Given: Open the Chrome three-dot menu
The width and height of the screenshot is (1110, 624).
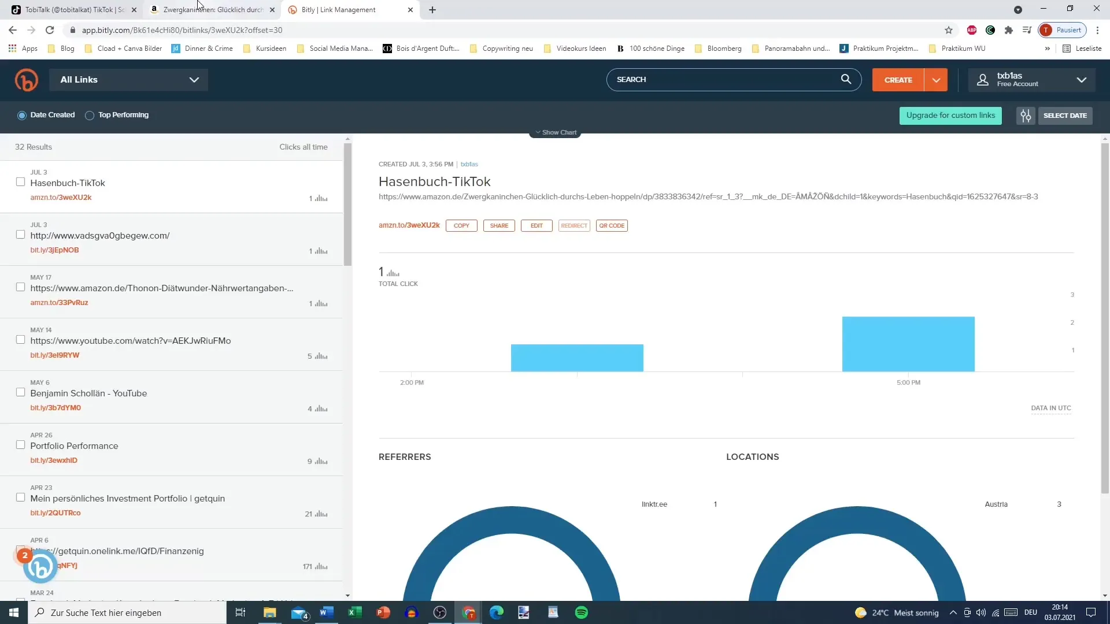Looking at the screenshot, I should point(1098,30).
